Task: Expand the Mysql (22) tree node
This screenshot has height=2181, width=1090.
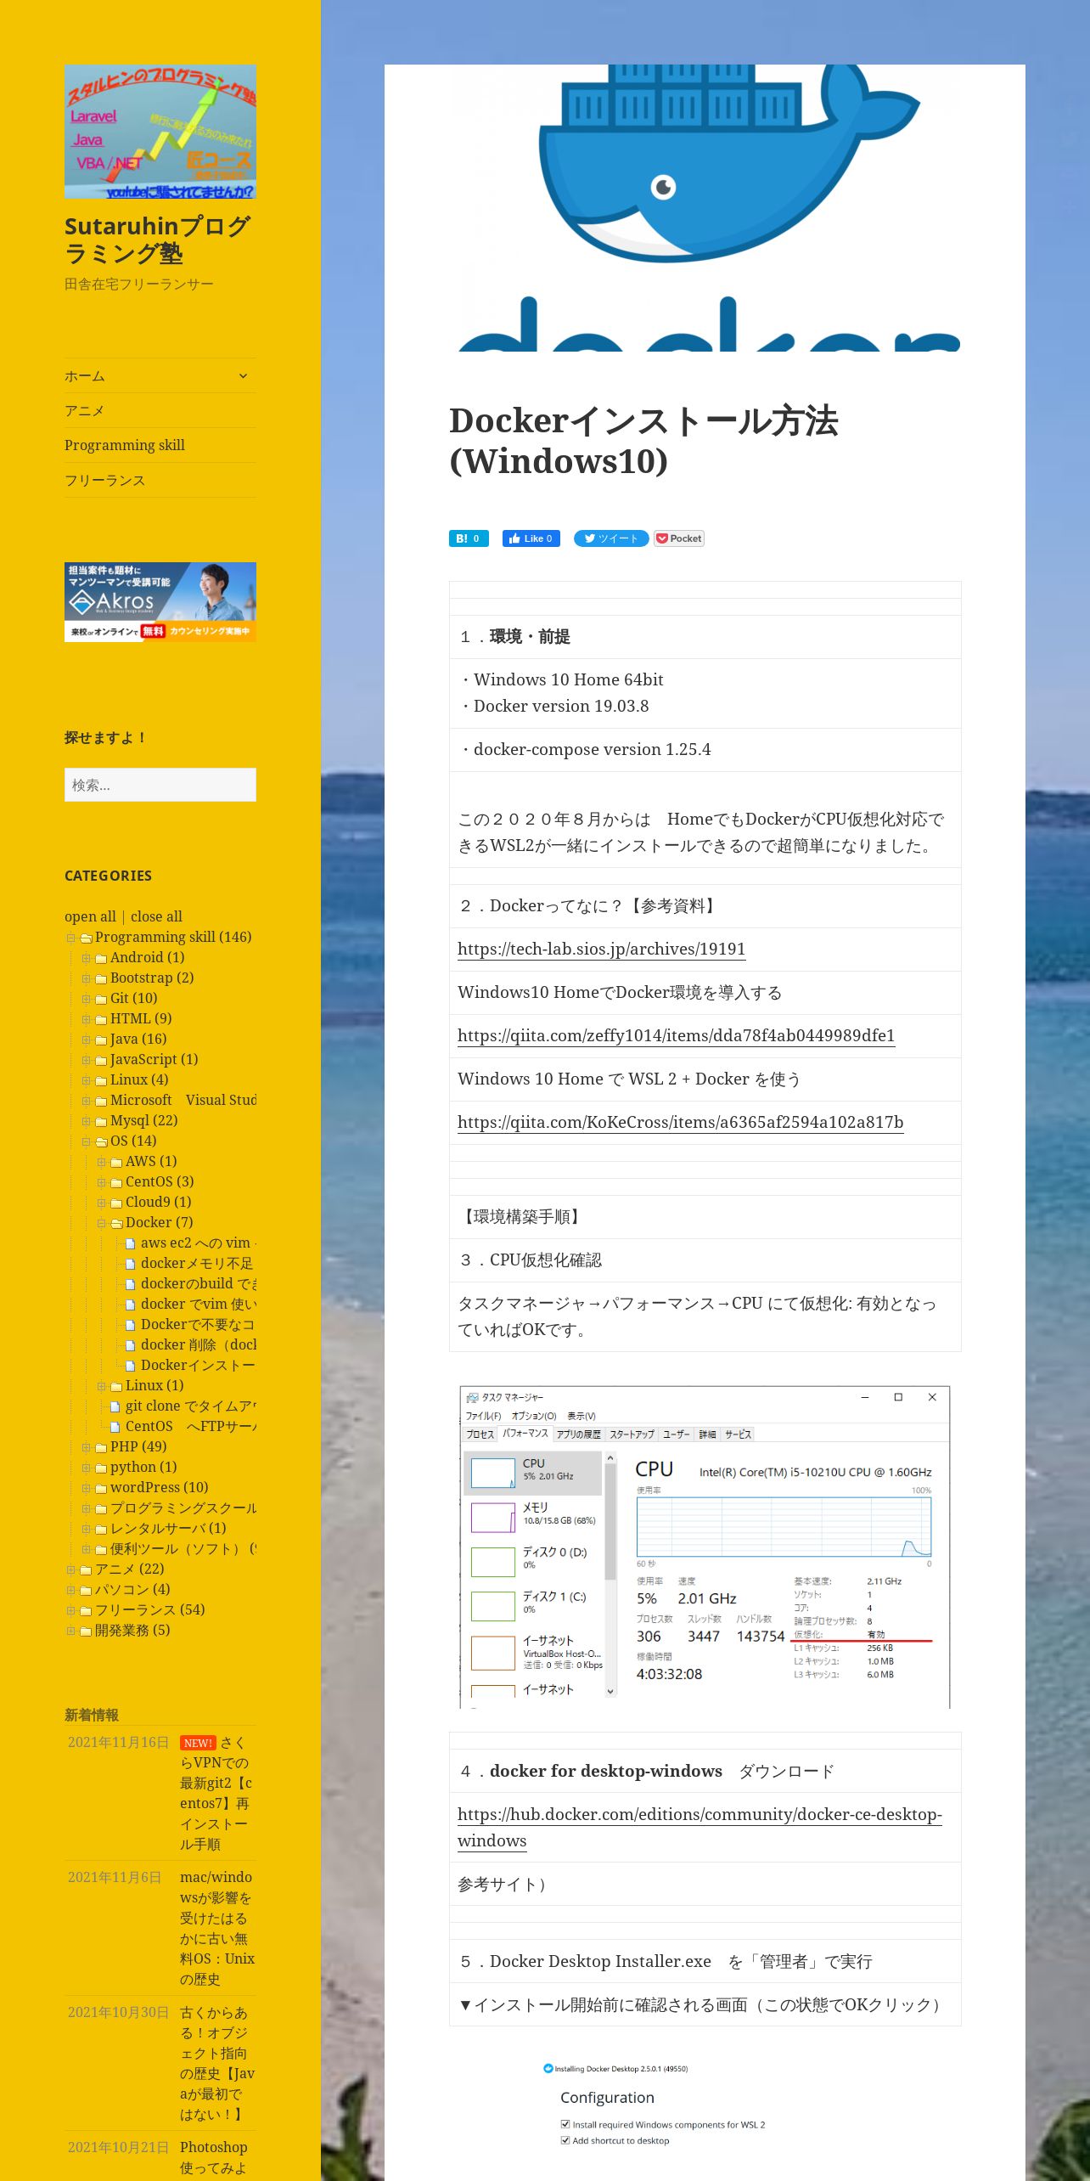Action: point(86,1121)
